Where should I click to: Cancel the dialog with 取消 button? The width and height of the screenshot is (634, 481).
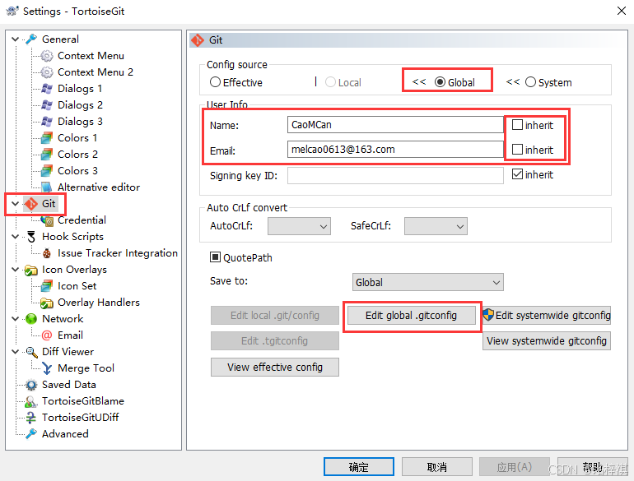tap(437, 467)
